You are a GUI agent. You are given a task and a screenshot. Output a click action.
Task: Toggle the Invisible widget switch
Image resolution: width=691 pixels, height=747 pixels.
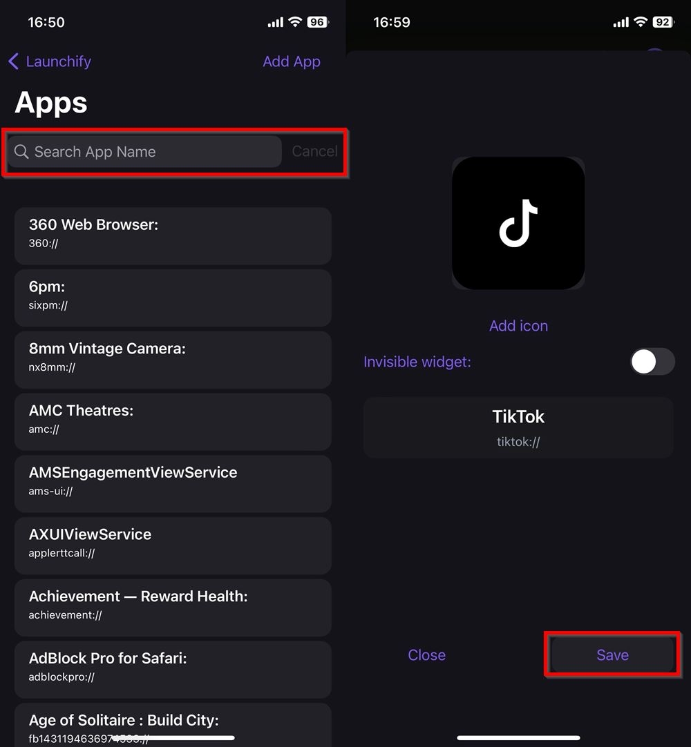point(652,362)
